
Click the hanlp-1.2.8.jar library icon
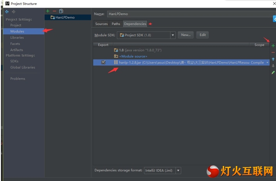click(x=116, y=63)
